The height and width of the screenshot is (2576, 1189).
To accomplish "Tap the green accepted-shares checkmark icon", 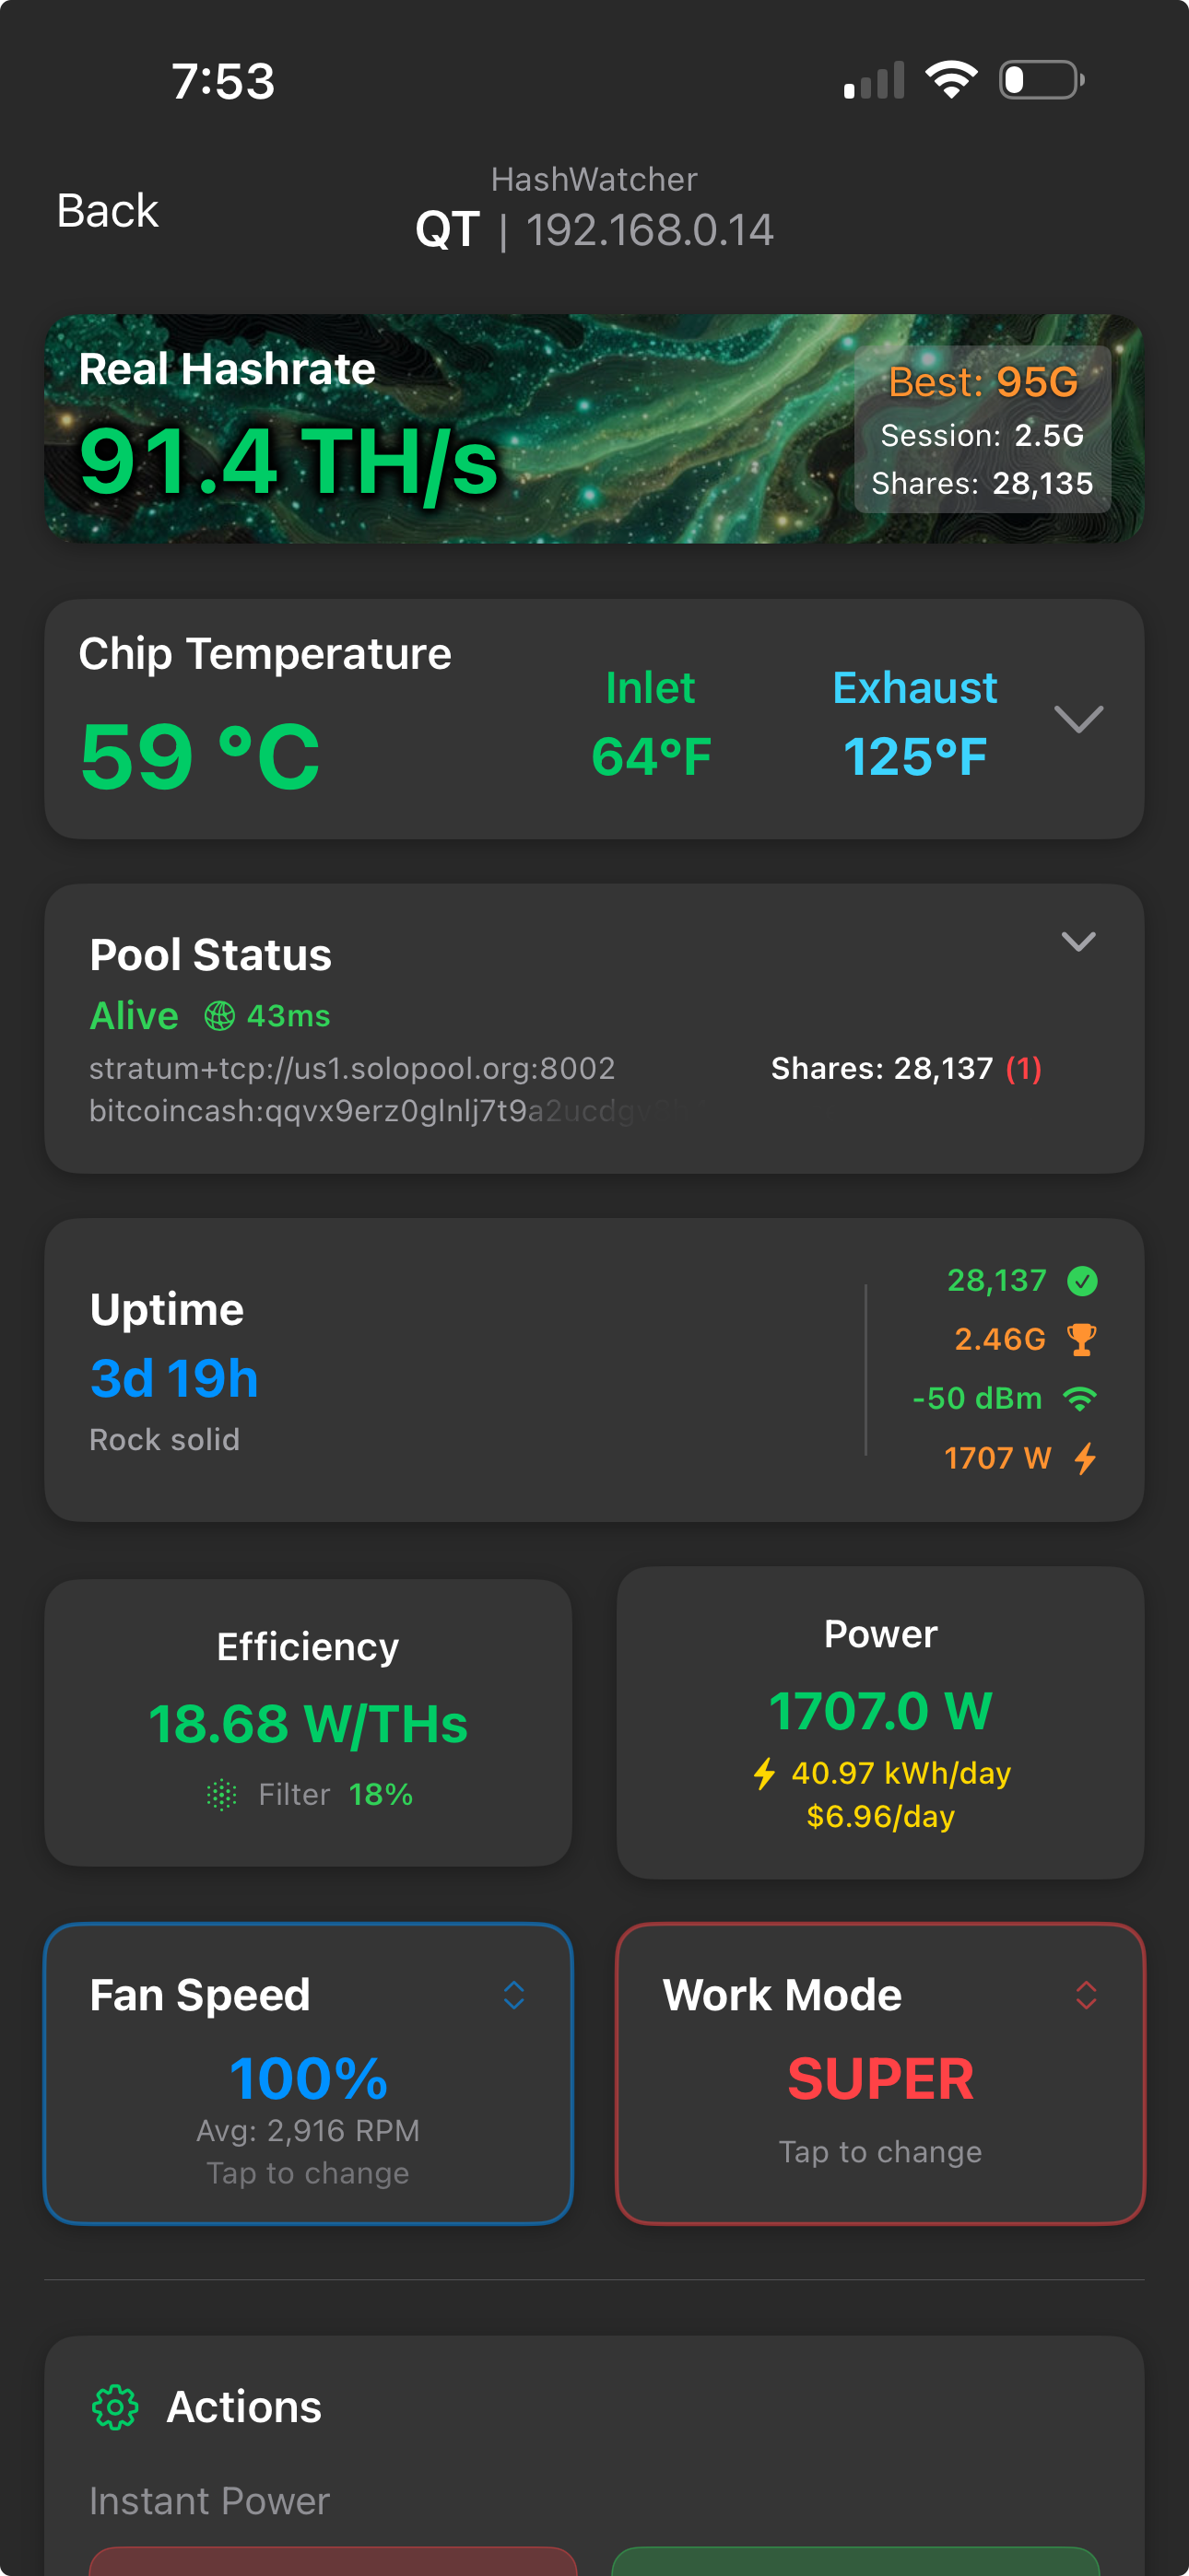I will (x=1082, y=1281).
